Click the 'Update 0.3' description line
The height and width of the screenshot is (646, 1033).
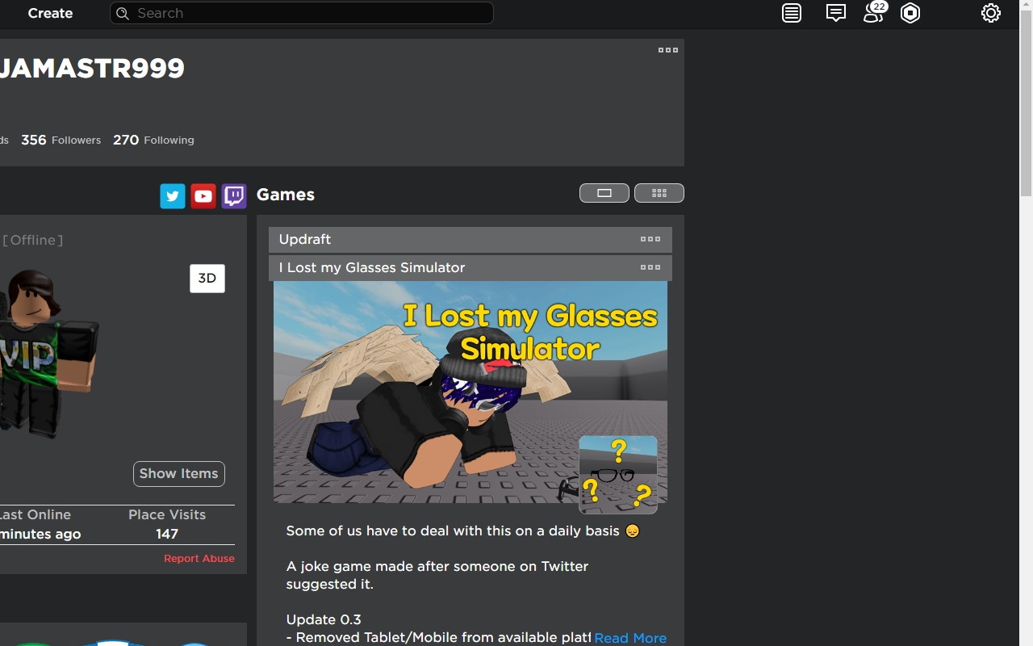click(x=324, y=620)
